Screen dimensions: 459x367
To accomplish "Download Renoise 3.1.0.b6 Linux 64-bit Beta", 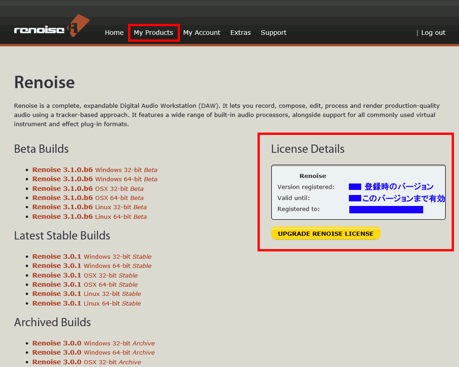I will pyautogui.click(x=90, y=217).
